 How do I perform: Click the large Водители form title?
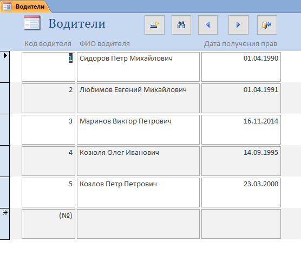pos(77,24)
